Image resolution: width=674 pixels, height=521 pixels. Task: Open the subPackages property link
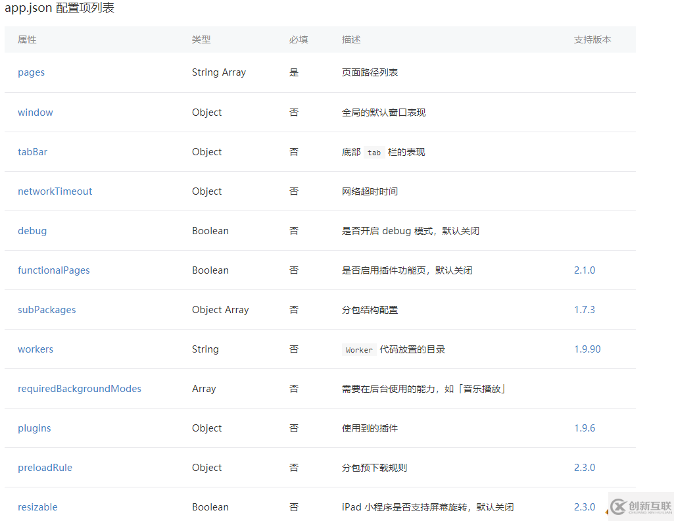[47, 310]
